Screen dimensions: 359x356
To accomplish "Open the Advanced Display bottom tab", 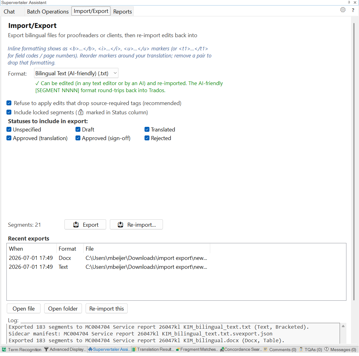I will (x=65, y=349).
